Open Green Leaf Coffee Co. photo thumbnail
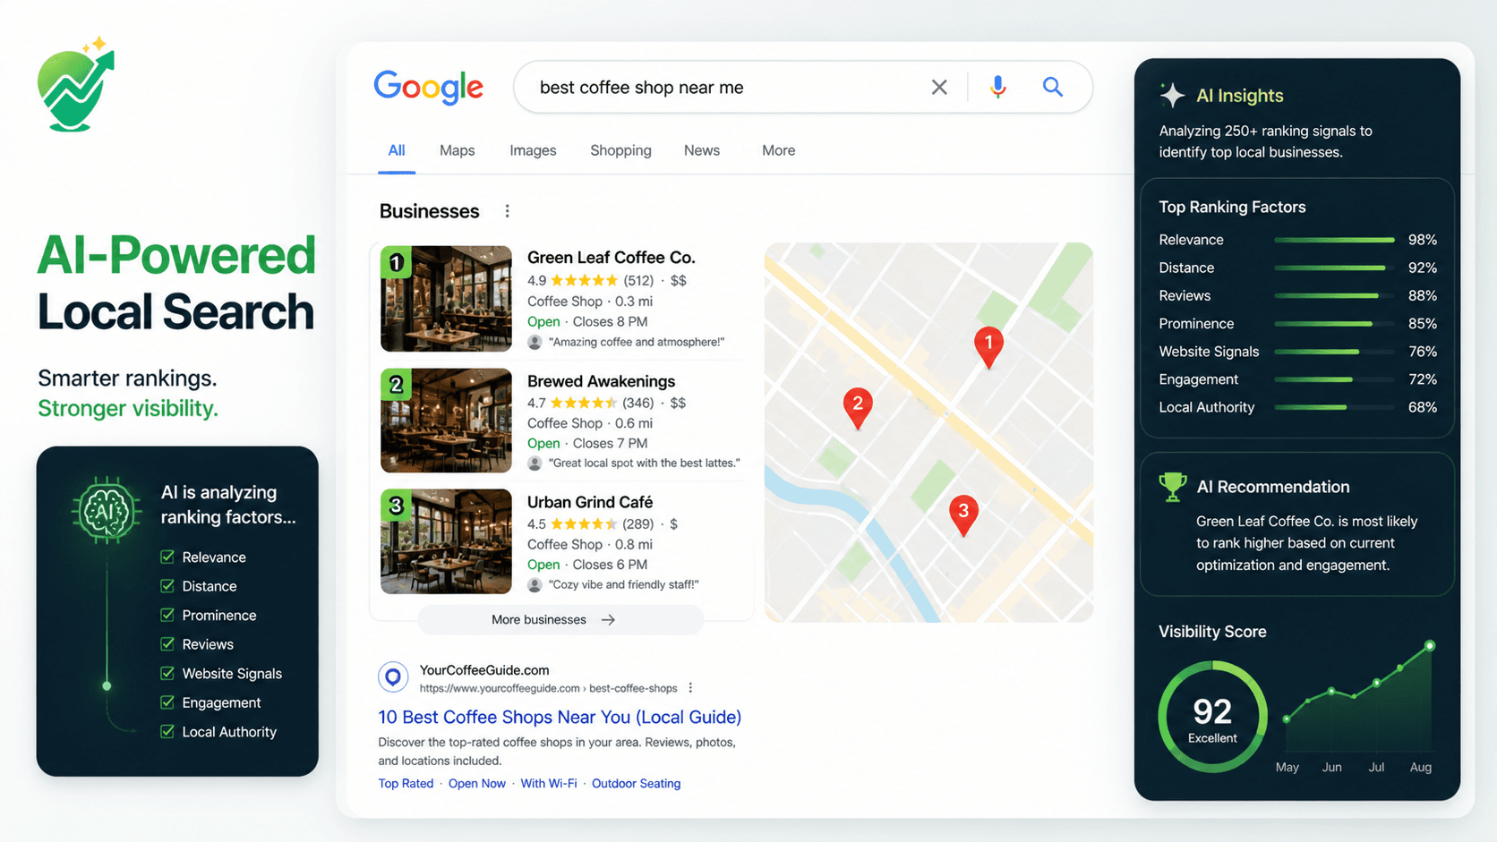 point(446,298)
